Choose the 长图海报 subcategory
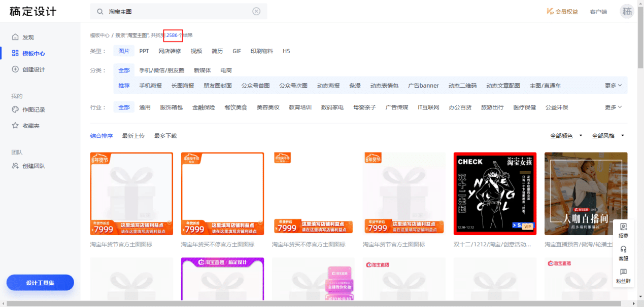 [x=183, y=86]
